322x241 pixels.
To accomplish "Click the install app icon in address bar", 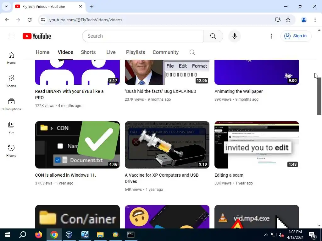I will [x=278, y=20].
